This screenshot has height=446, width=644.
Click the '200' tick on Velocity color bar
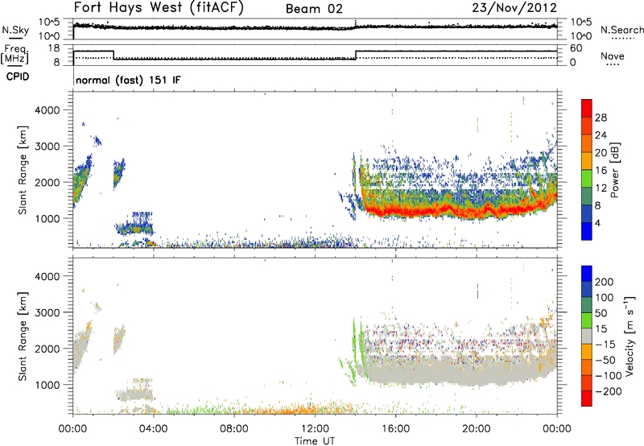(x=605, y=282)
